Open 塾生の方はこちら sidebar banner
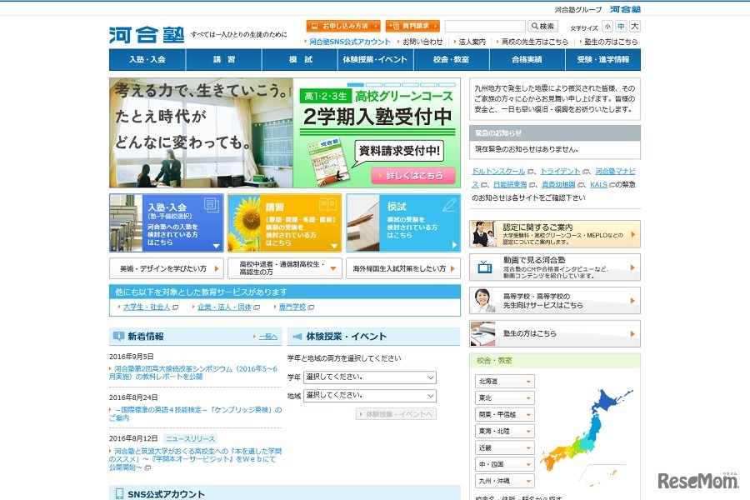This screenshot has height=500, width=750. click(555, 333)
